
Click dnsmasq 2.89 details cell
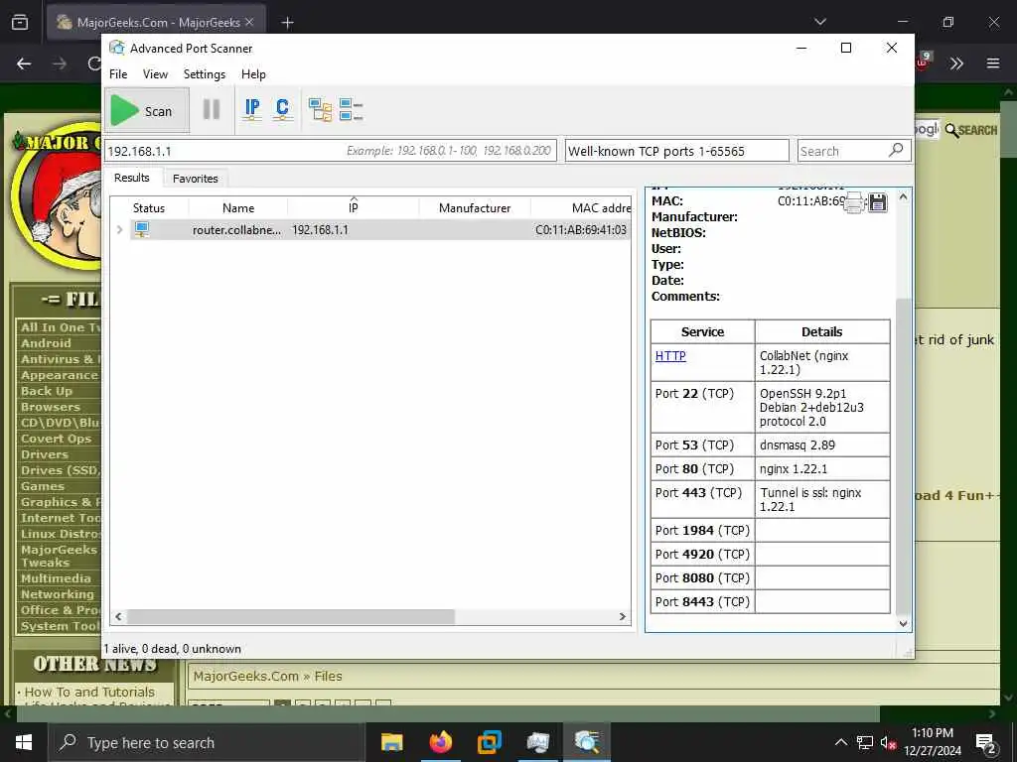pos(822,445)
